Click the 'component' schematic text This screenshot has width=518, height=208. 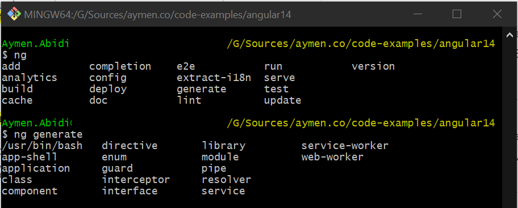(30, 191)
